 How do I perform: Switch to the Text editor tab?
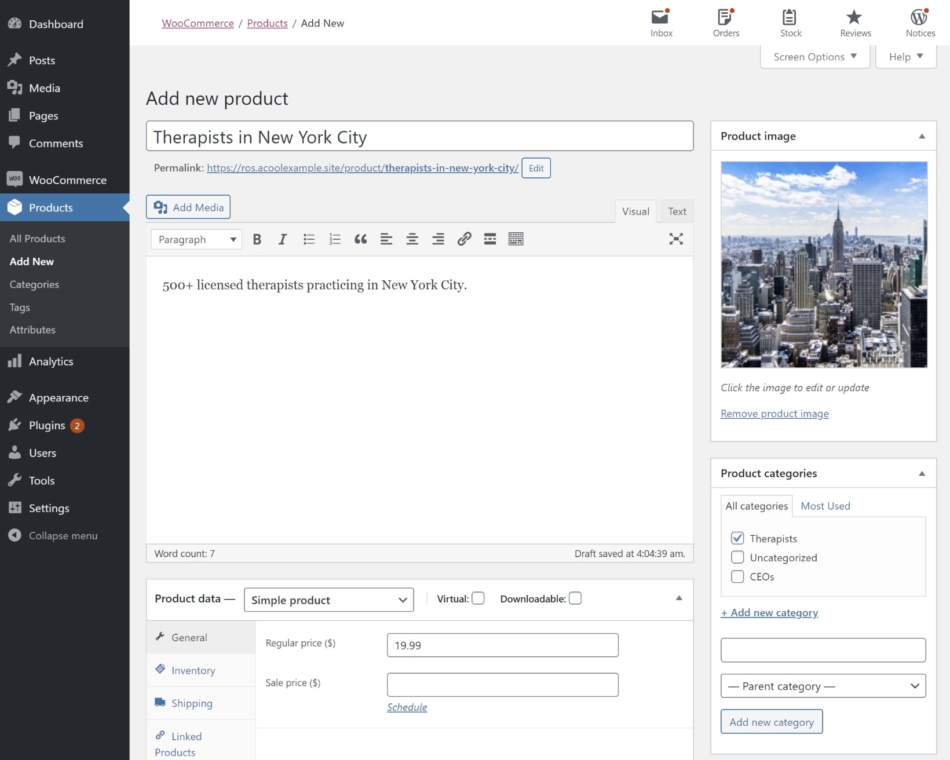[677, 211]
